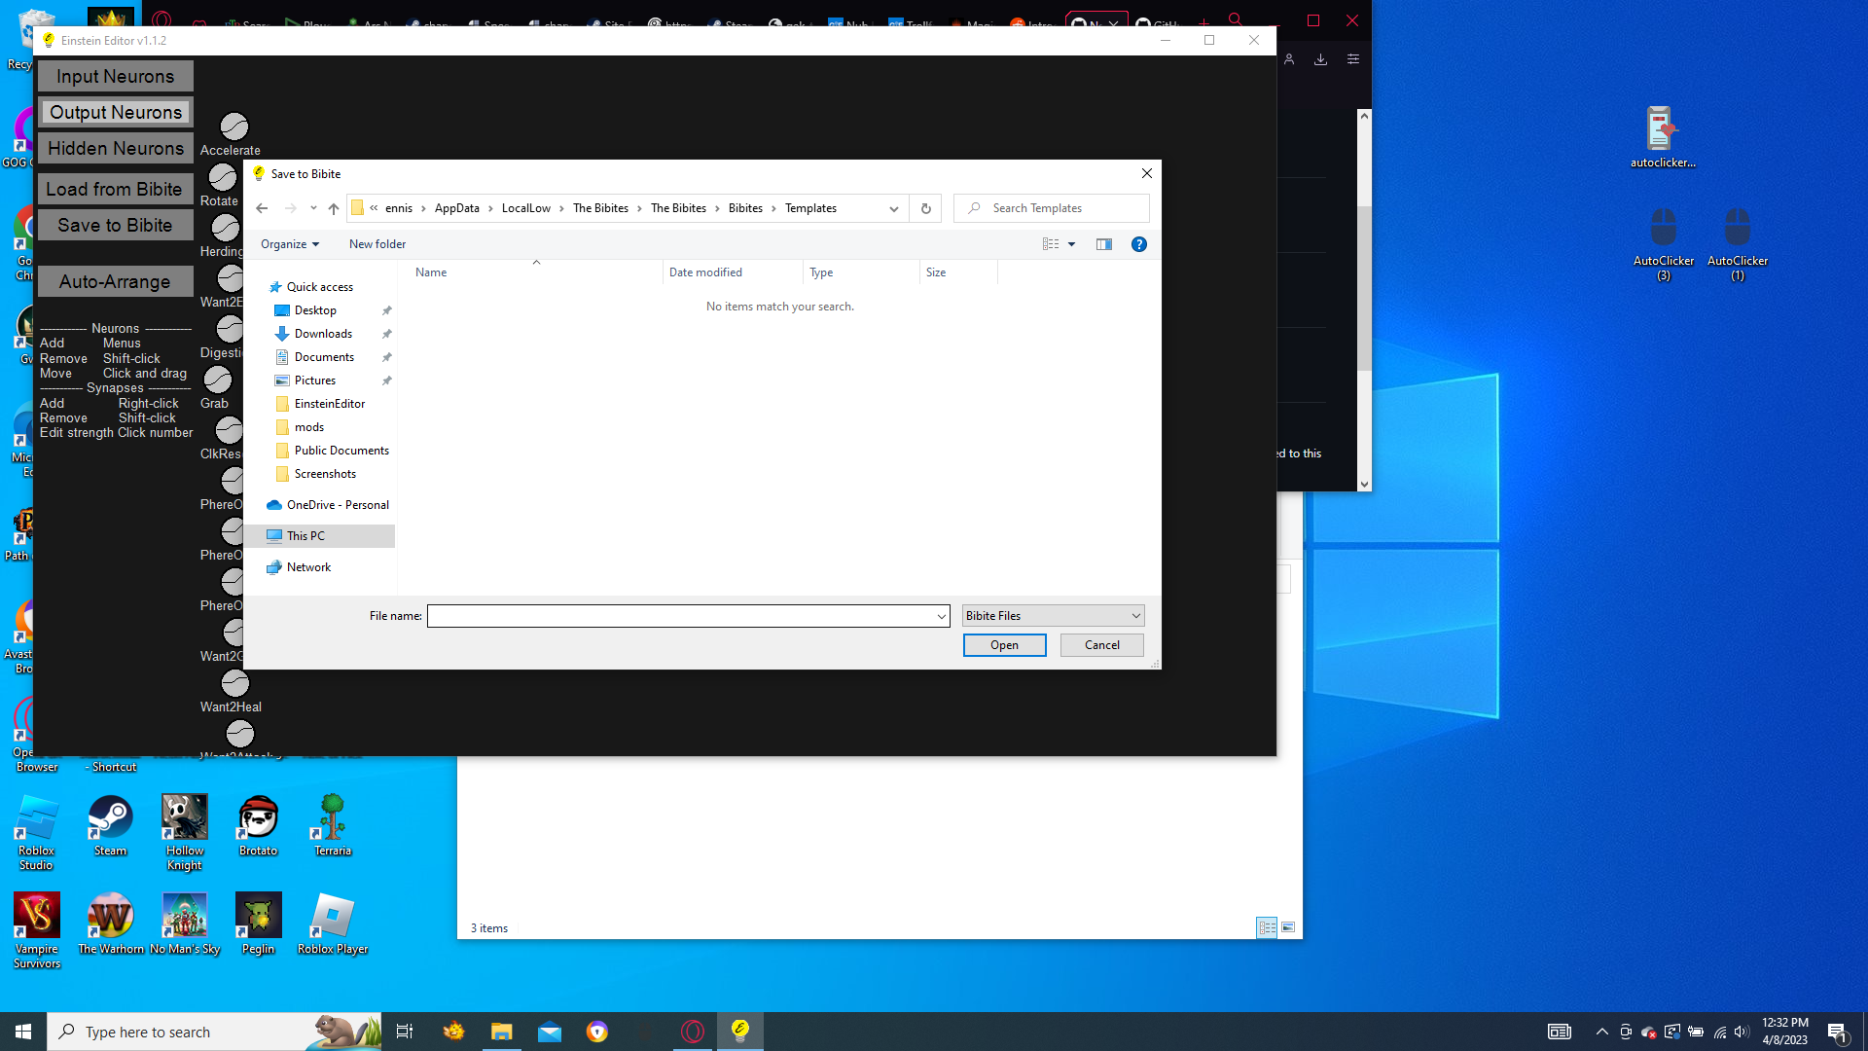
Task: Click the Save to Bibite button
Action: [115, 226]
